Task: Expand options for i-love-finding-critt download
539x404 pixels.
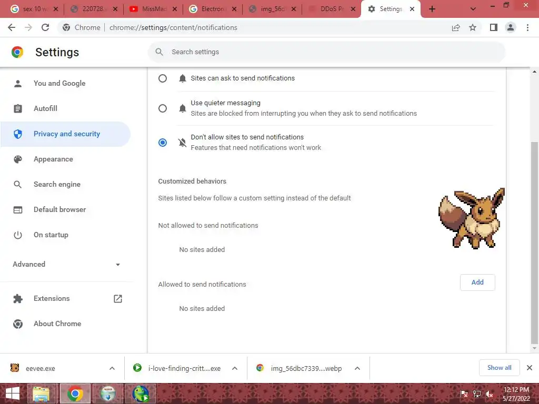Action: (235, 368)
